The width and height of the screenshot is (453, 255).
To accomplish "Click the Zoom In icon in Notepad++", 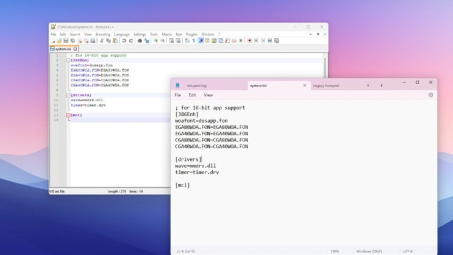I will coord(155,41).
